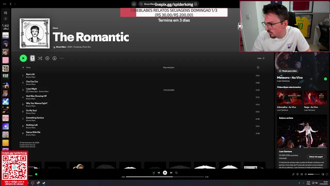The width and height of the screenshot is (330, 186).
Task: Open the miniplayer
Action: tap(323, 174)
